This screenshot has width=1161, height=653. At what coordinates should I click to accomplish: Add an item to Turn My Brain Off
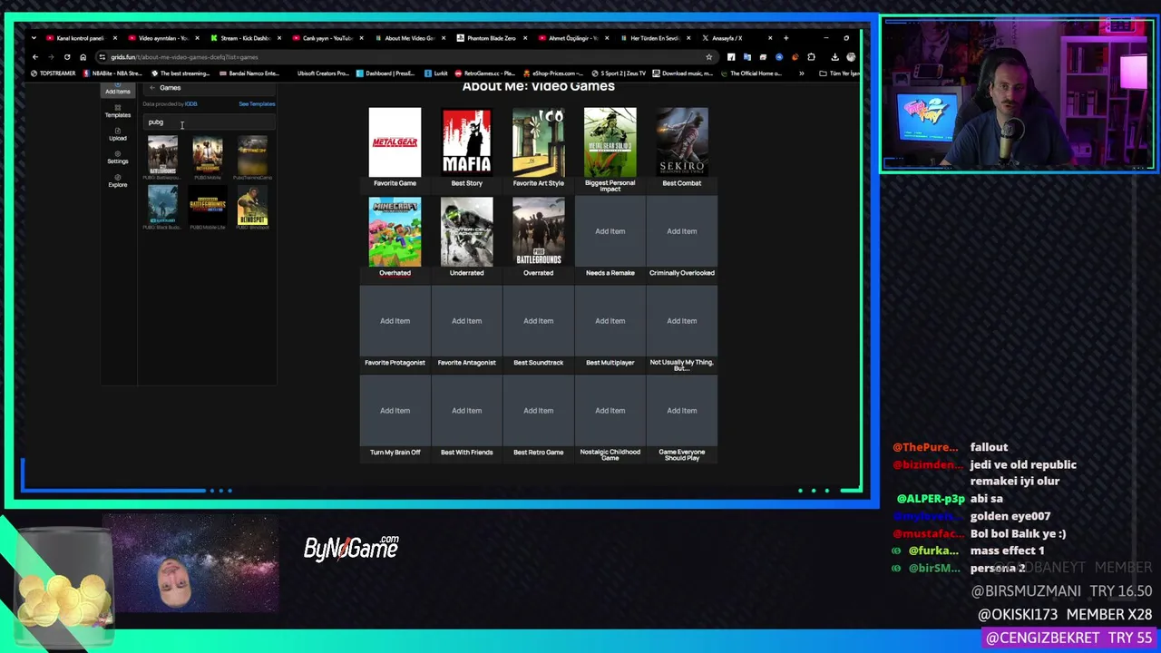pos(395,411)
